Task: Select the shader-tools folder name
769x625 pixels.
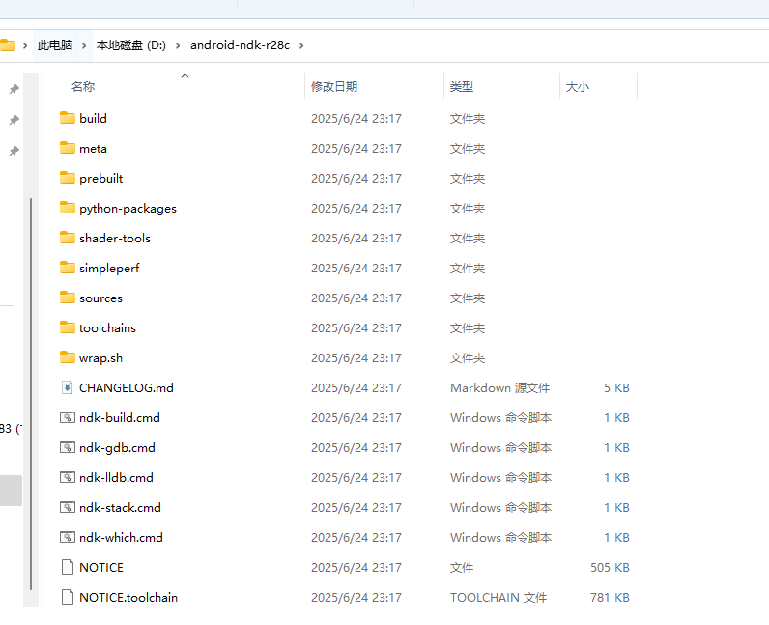Action: [115, 238]
